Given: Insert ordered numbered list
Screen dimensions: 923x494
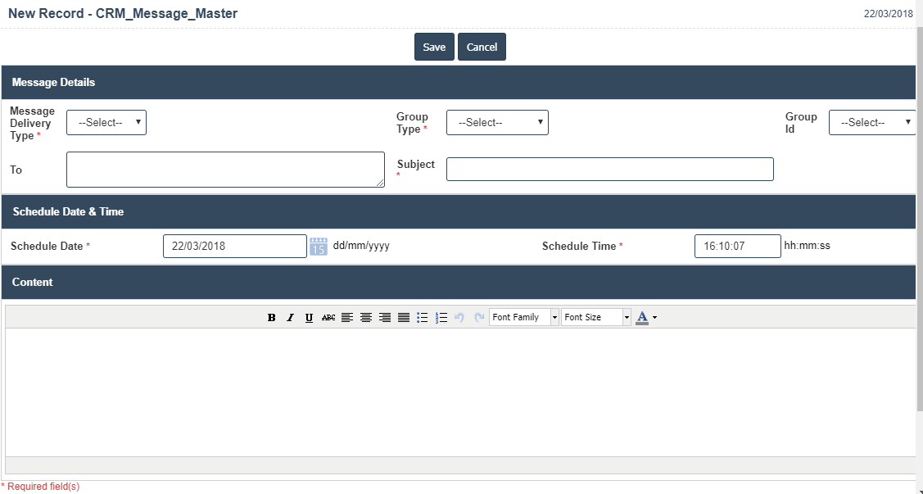Looking at the screenshot, I should click(441, 317).
